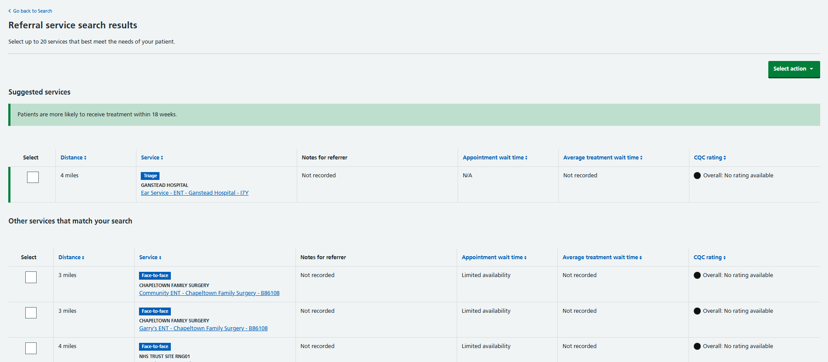Image resolution: width=828 pixels, height=362 pixels.
Task: Sort suggested services by Average treatment wait time
Action: [x=603, y=158]
